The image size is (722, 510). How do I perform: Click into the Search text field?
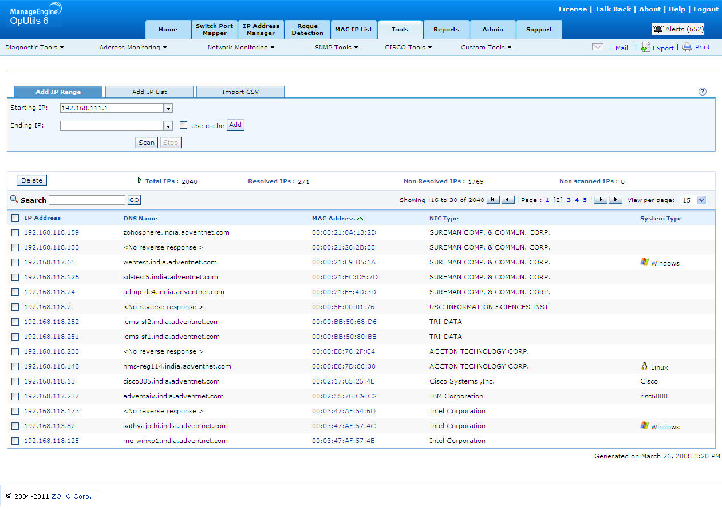[86, 200]
